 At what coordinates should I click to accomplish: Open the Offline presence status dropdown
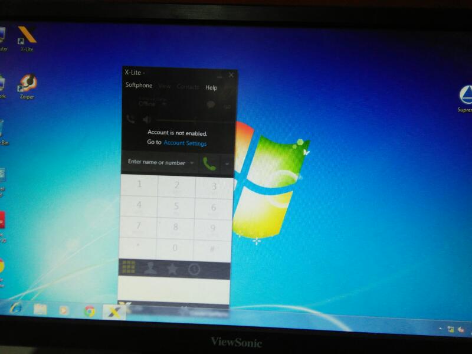165,104
